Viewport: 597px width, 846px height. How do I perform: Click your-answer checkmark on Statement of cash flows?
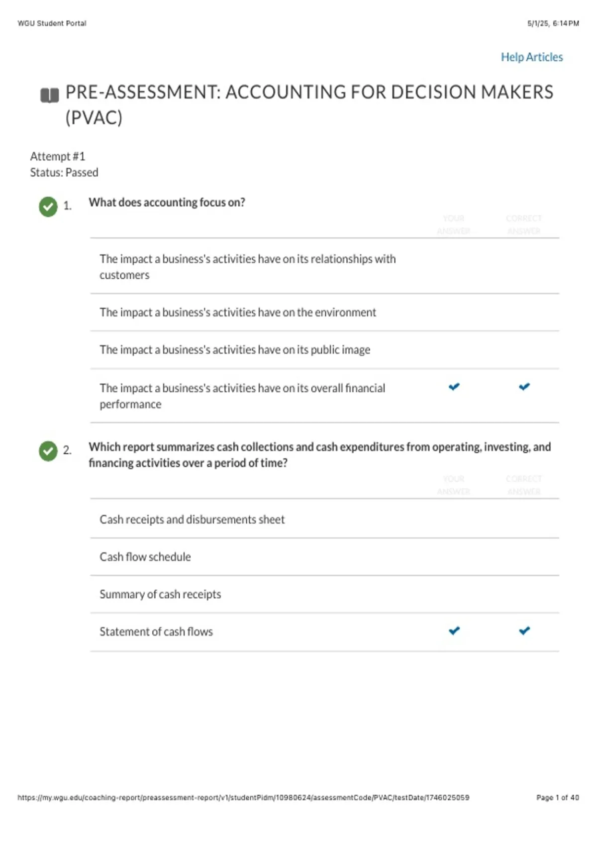pyautogui.click(x=454, y=631)
